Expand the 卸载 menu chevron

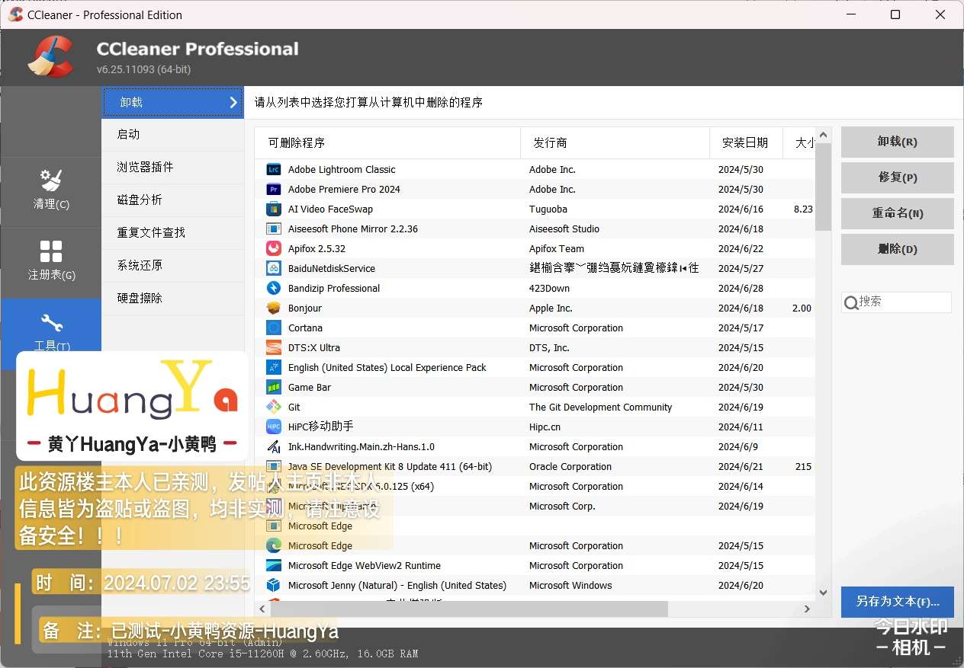click(233, 103)
